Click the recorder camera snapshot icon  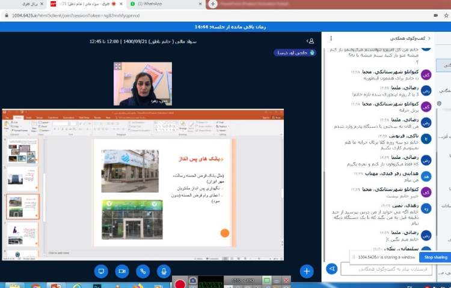192,280
